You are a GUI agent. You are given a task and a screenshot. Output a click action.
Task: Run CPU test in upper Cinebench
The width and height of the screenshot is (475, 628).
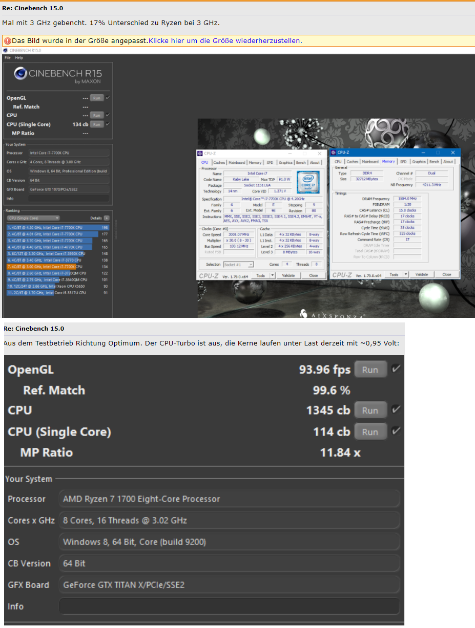tap(97, 115)
